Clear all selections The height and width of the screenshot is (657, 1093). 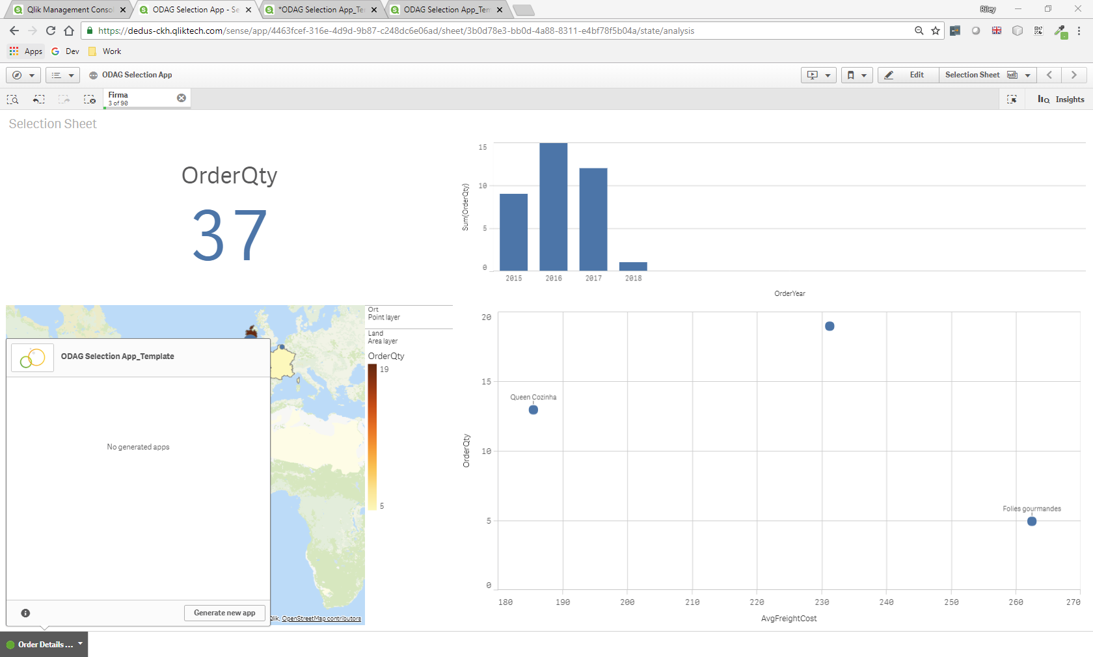tap(90, 100)
